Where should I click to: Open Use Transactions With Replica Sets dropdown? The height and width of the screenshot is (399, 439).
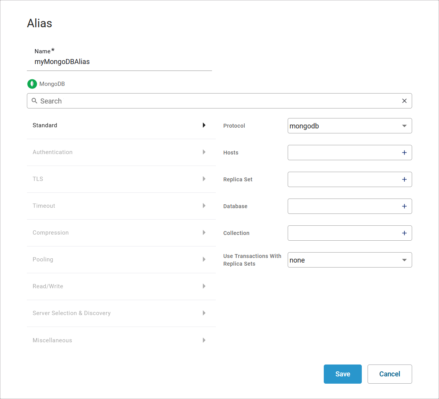[350, 260]
